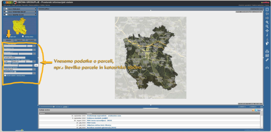The height and width of the screenshot is (132, 271).
Task: Toggle the SKUPNE SLOJE checkbox
Action: (x=6, y=15)
